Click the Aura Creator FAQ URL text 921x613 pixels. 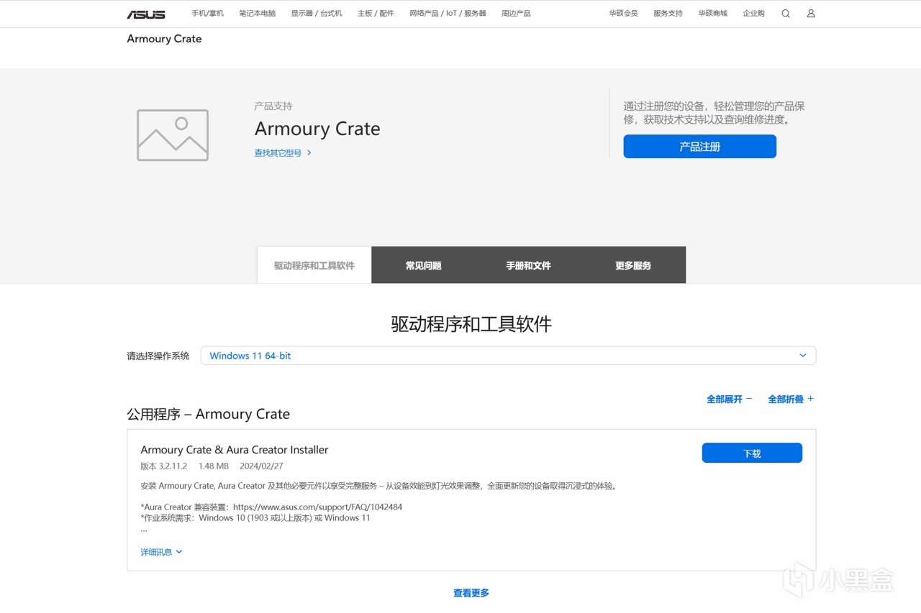tap(318, 507)
